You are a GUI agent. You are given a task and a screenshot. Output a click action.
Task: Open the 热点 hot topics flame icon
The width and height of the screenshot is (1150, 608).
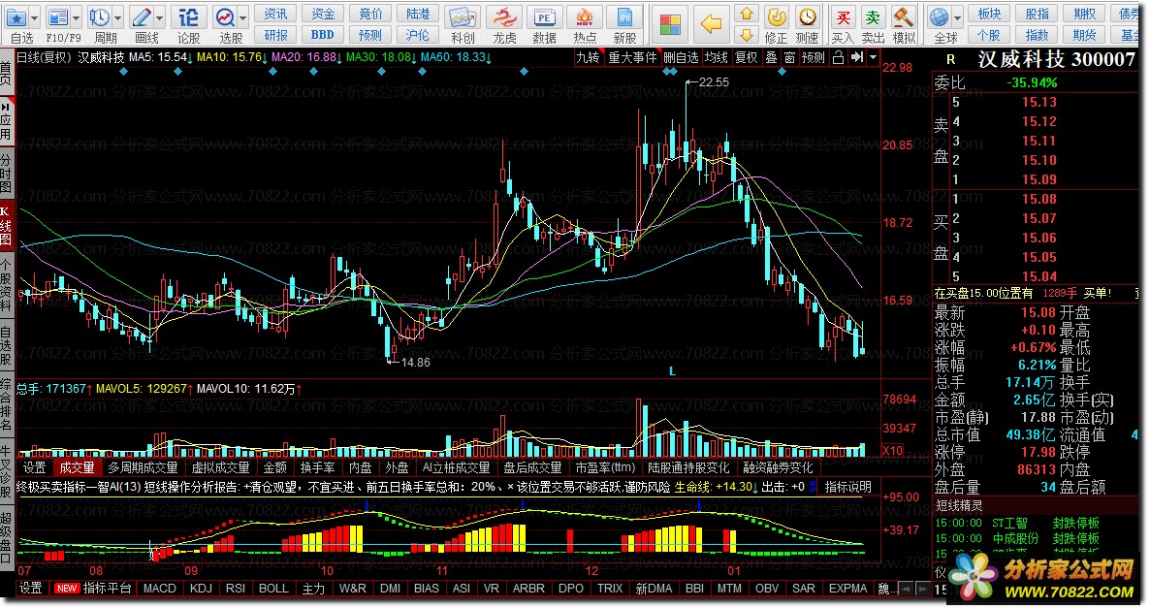pyautogui.click(x=585, y=17)
